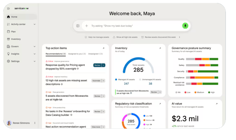236x140 pixels.
Task: Click the Activity center list icon
Action: click(9, 24)
